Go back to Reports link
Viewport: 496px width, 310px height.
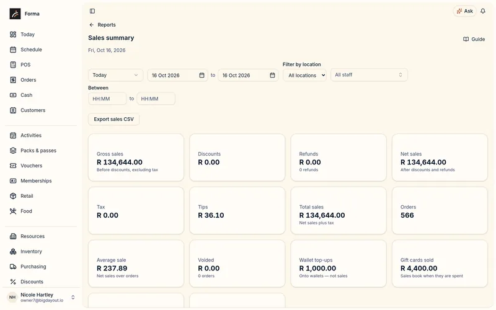click(107, 25)
